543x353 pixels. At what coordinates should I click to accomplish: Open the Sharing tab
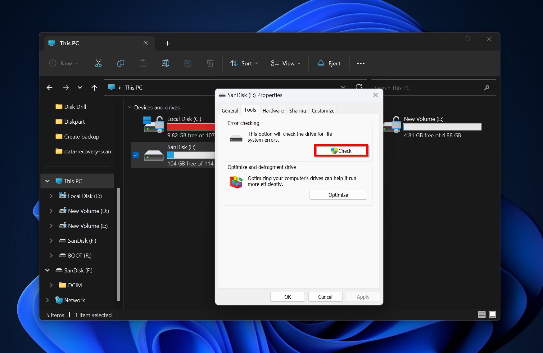click(x=297, y=111)
